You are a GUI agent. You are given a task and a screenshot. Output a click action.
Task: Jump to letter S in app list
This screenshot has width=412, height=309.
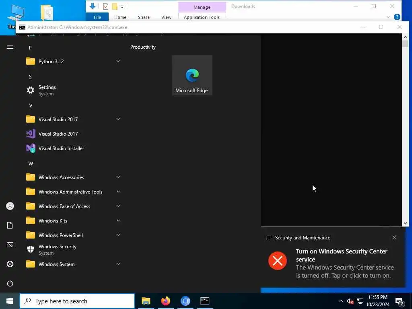pos(30,77)
